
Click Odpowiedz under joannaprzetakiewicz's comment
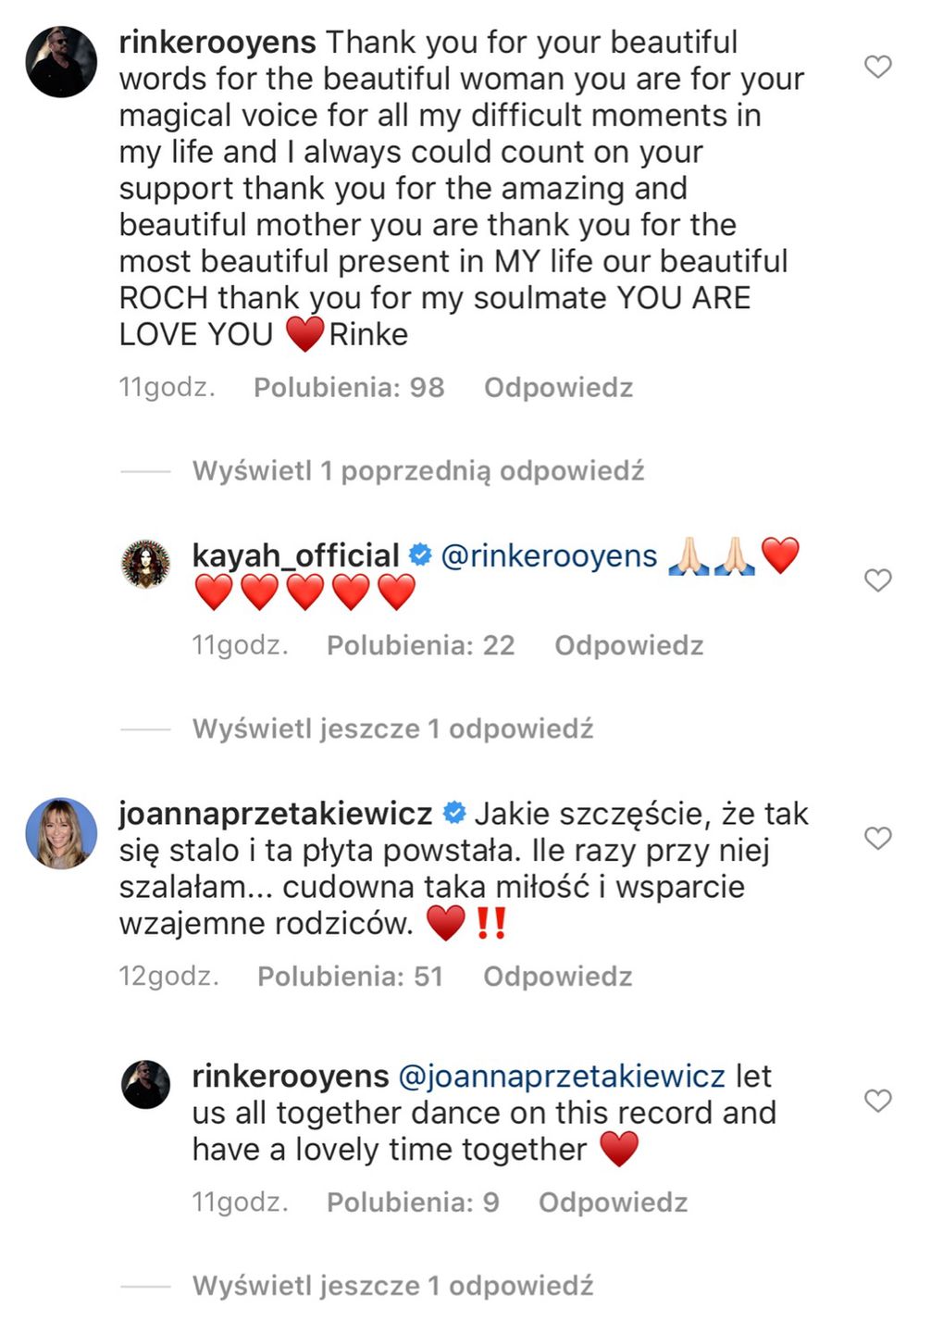tap(557, 977)
